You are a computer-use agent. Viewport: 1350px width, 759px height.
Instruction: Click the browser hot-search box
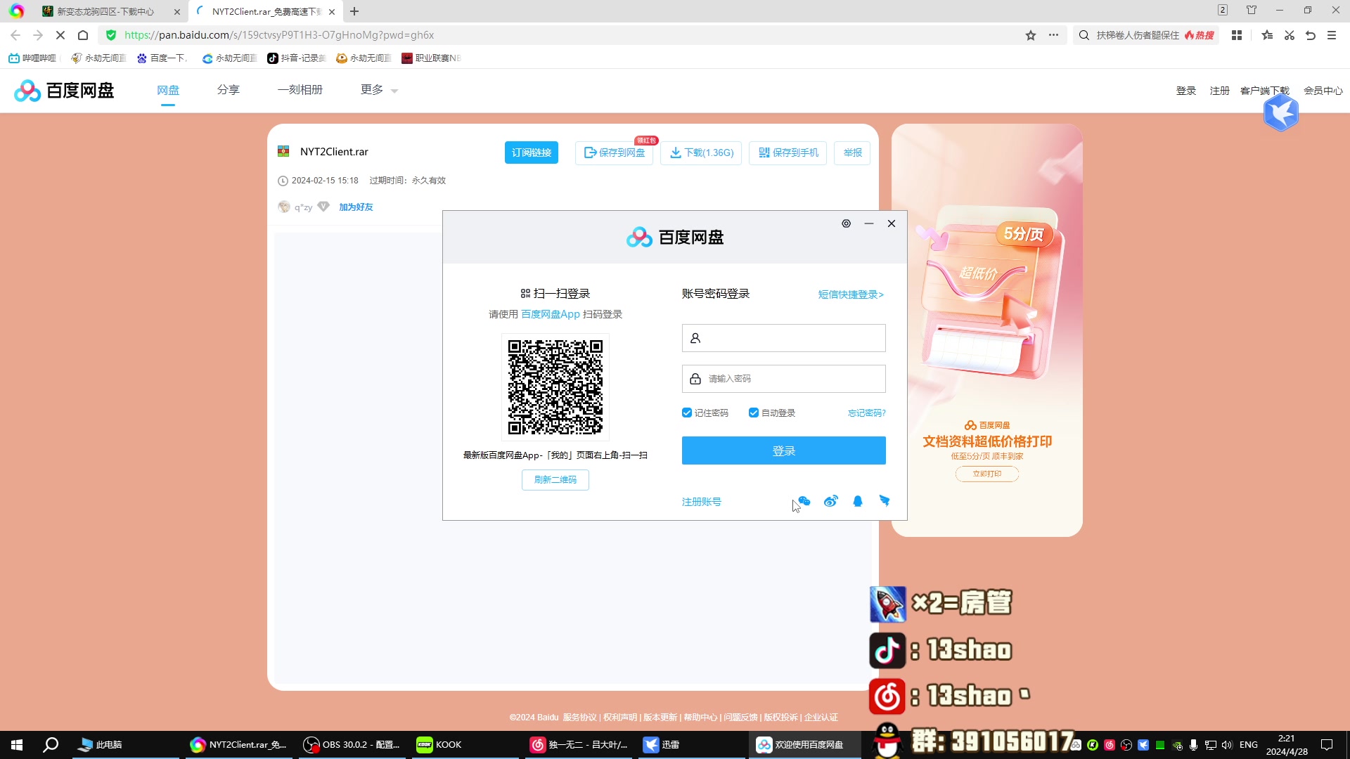pos(1147,35)
